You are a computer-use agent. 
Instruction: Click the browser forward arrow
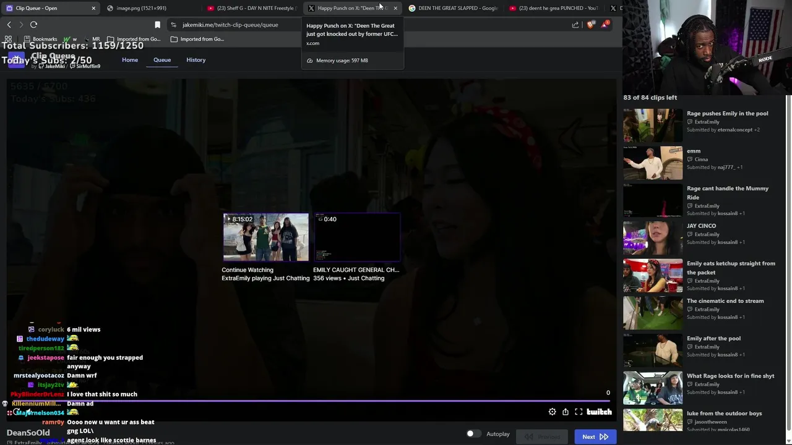pyautogui.click(x=20, y=25)
